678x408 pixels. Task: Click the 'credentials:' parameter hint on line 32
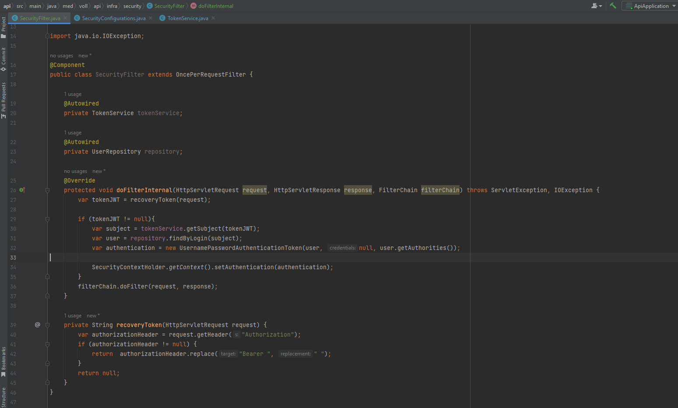(x=343, y=248)
